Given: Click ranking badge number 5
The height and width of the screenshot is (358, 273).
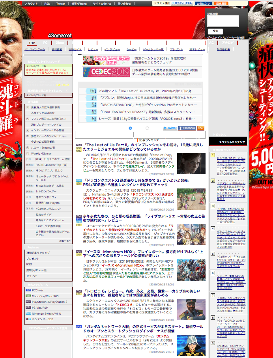Looking at the screenshot, I should (213, 254).
